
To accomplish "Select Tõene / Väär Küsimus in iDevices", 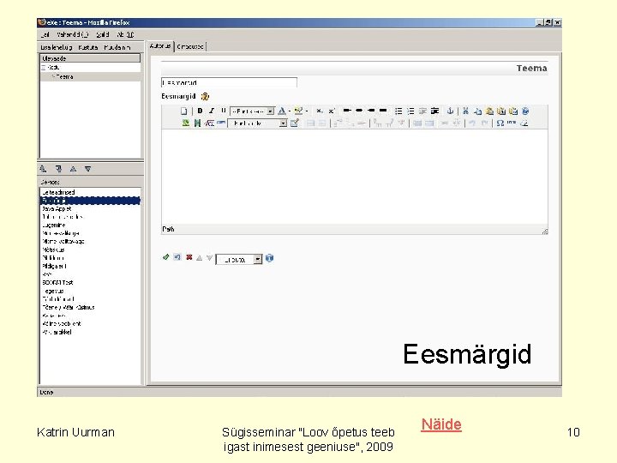I will pyautogui.click(x=90, y=307).
